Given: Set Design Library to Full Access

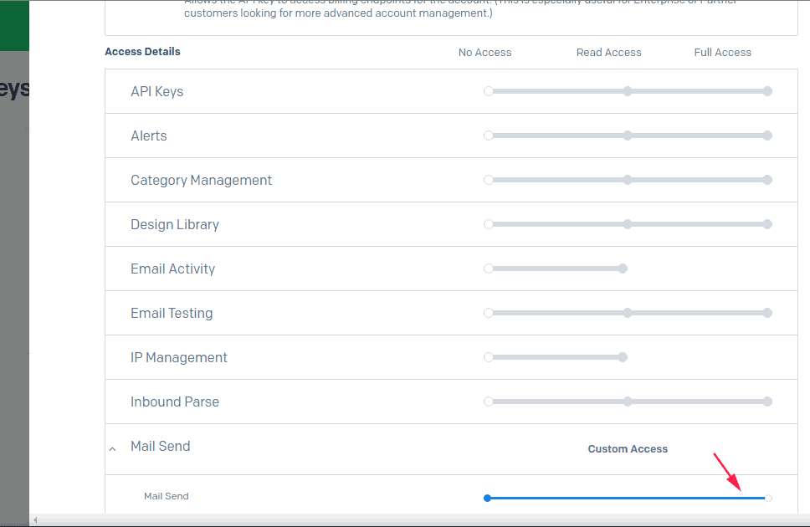Looking at the screenshot, I should (x=767, y=224).
